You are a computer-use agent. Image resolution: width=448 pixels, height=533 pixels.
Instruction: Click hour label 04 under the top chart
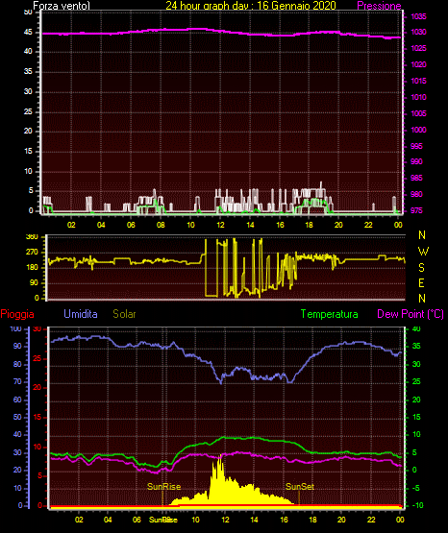(101, 225)
